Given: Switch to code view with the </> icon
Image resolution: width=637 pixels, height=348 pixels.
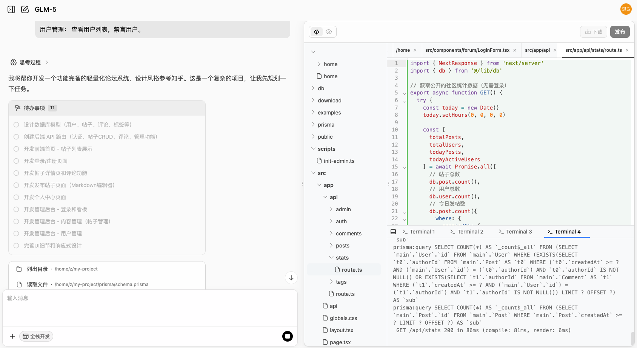Looking at the screenshot, I should tap(317, 32).
